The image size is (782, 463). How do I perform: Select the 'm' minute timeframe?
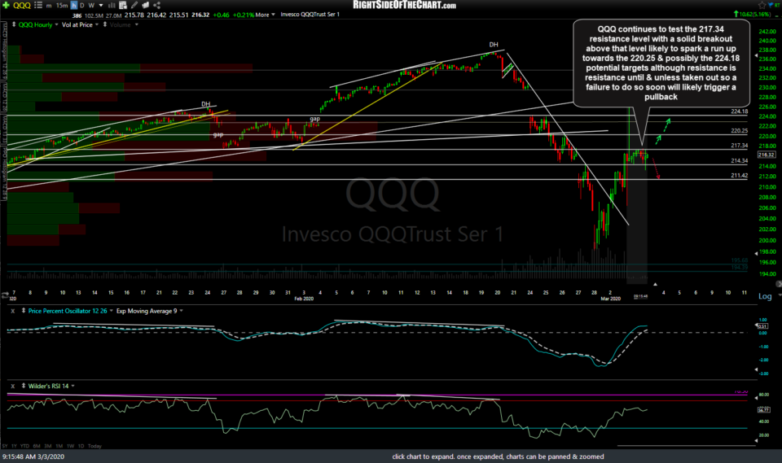coord(49,6)
